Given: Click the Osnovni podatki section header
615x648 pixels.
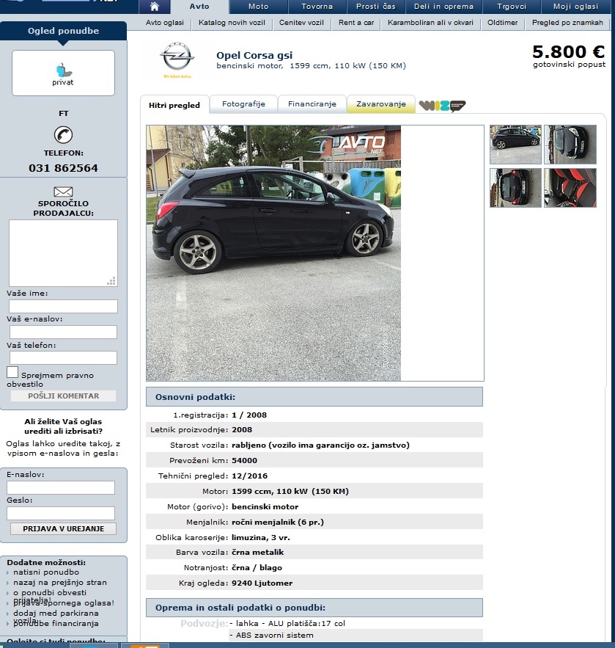Looking at the screenshot, I should 314,397.
